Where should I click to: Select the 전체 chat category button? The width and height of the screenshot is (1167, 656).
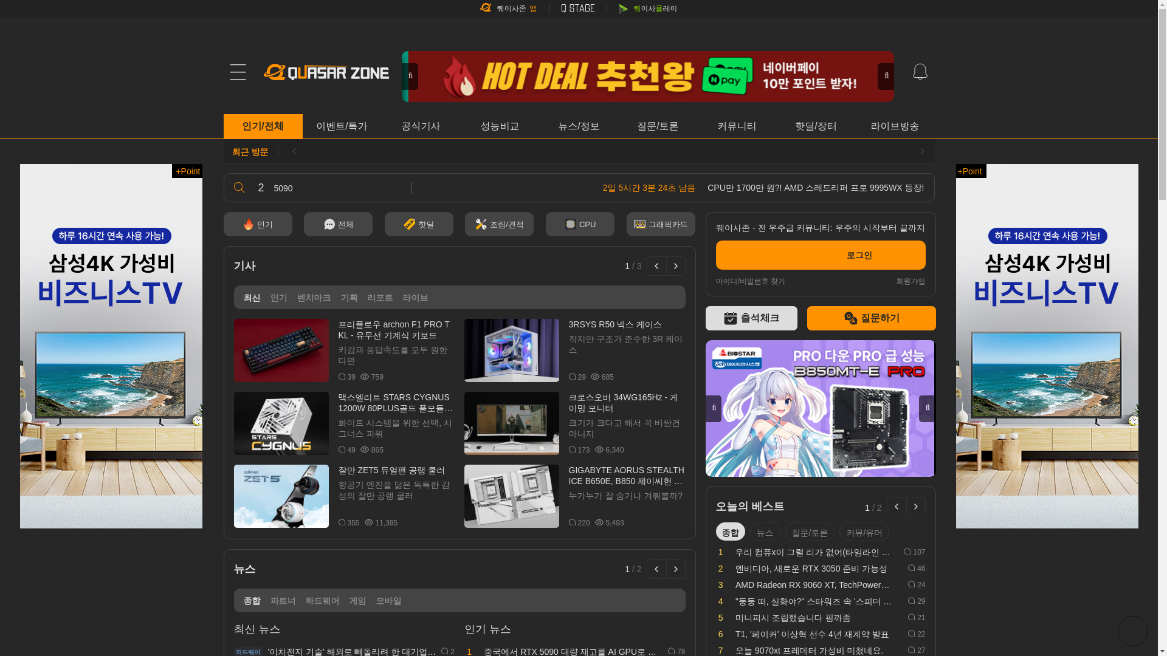[338, 224]
